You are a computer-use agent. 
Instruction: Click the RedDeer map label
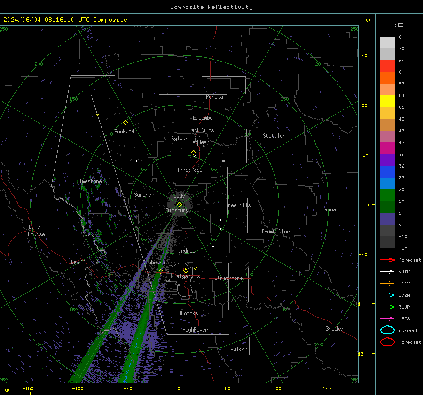pyautogui.click(x=199, y=142)
